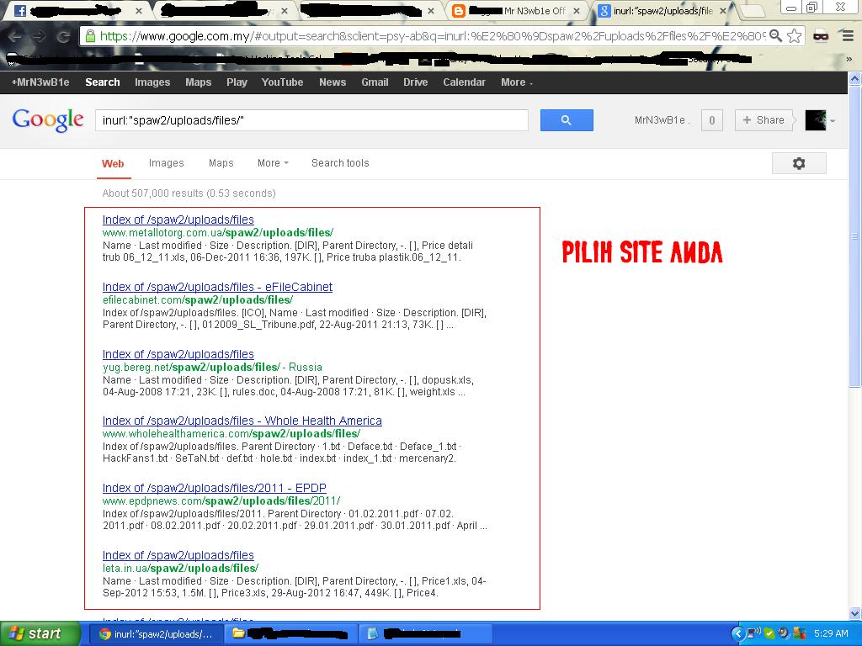The height and width of the screenshot is (646, 862).
Task: Switch to the Mr N3wb1e blogger tab
Action: [515, 10]
